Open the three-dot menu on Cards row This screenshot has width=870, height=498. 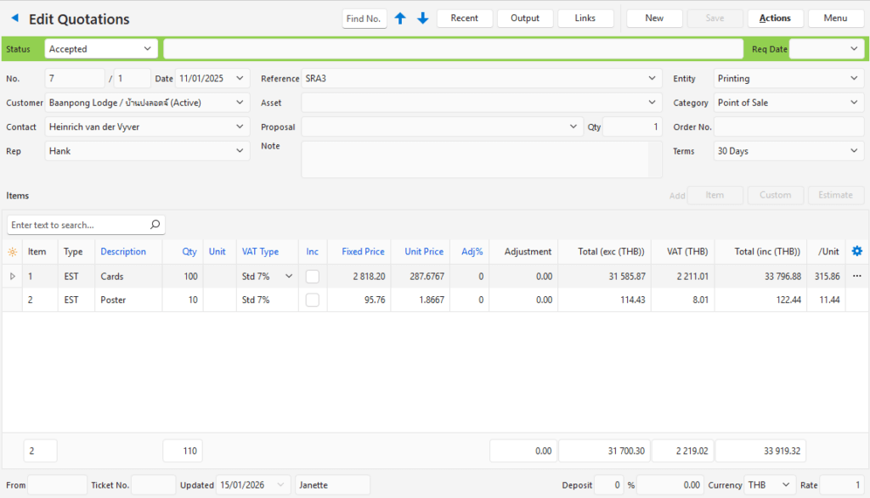tap(856, 277)
